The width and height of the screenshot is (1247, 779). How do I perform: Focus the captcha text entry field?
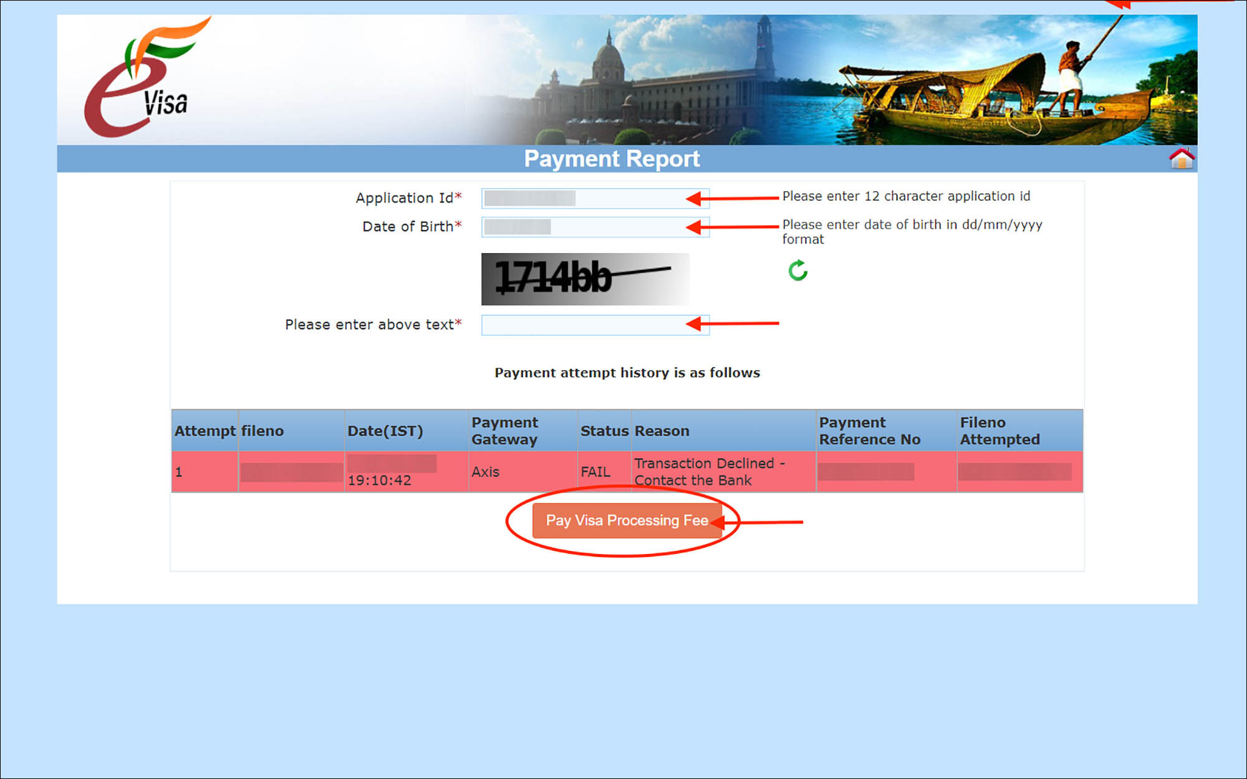coord(595,325)
